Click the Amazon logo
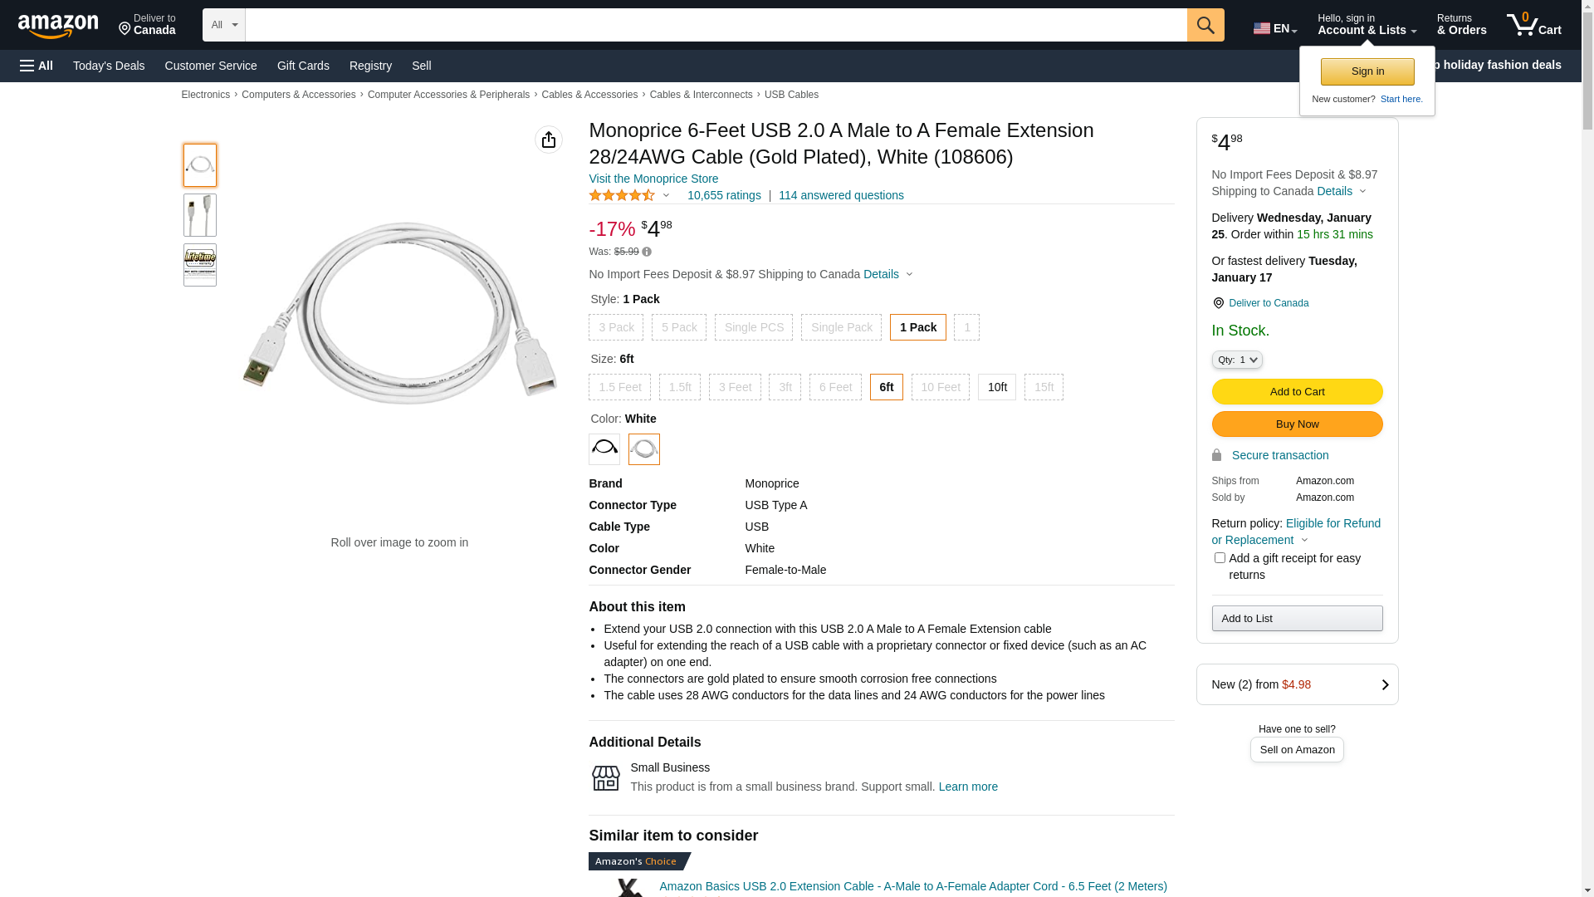Screen dimensions: 1594x897 (x=58, y=26)
